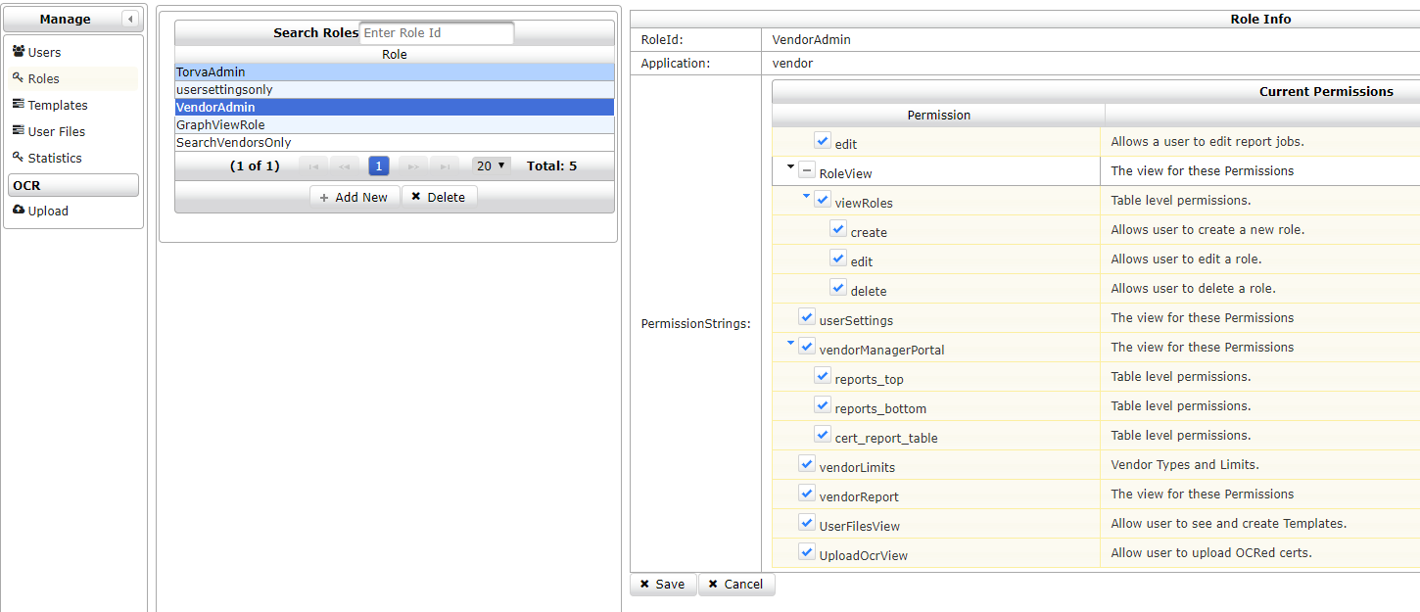Collapse the RoleView tree node

tap(790, 167)
